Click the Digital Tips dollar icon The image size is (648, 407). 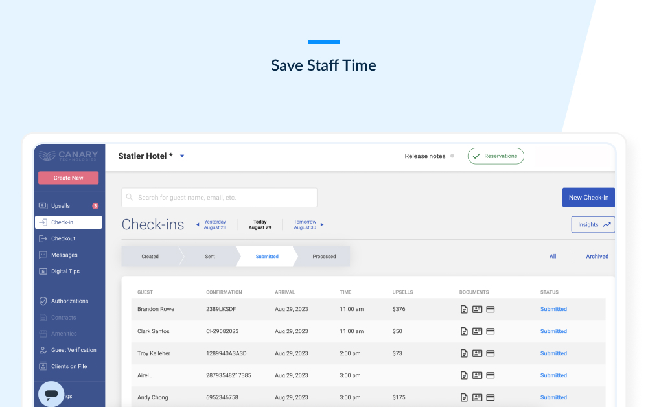click(x=43, y=272)
